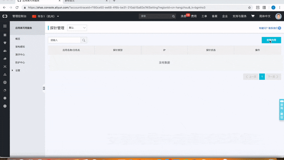Open 概览 in the sidebar menu
This screenshot has width=284, height=160.
pyautogui.click(x=18, y=38)
